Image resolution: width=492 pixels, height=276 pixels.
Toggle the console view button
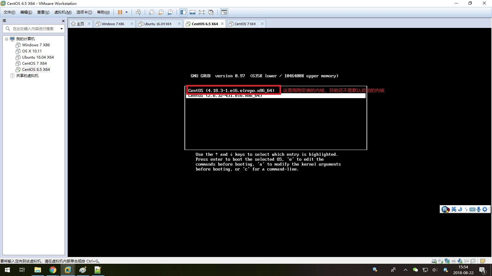(224, 12)
